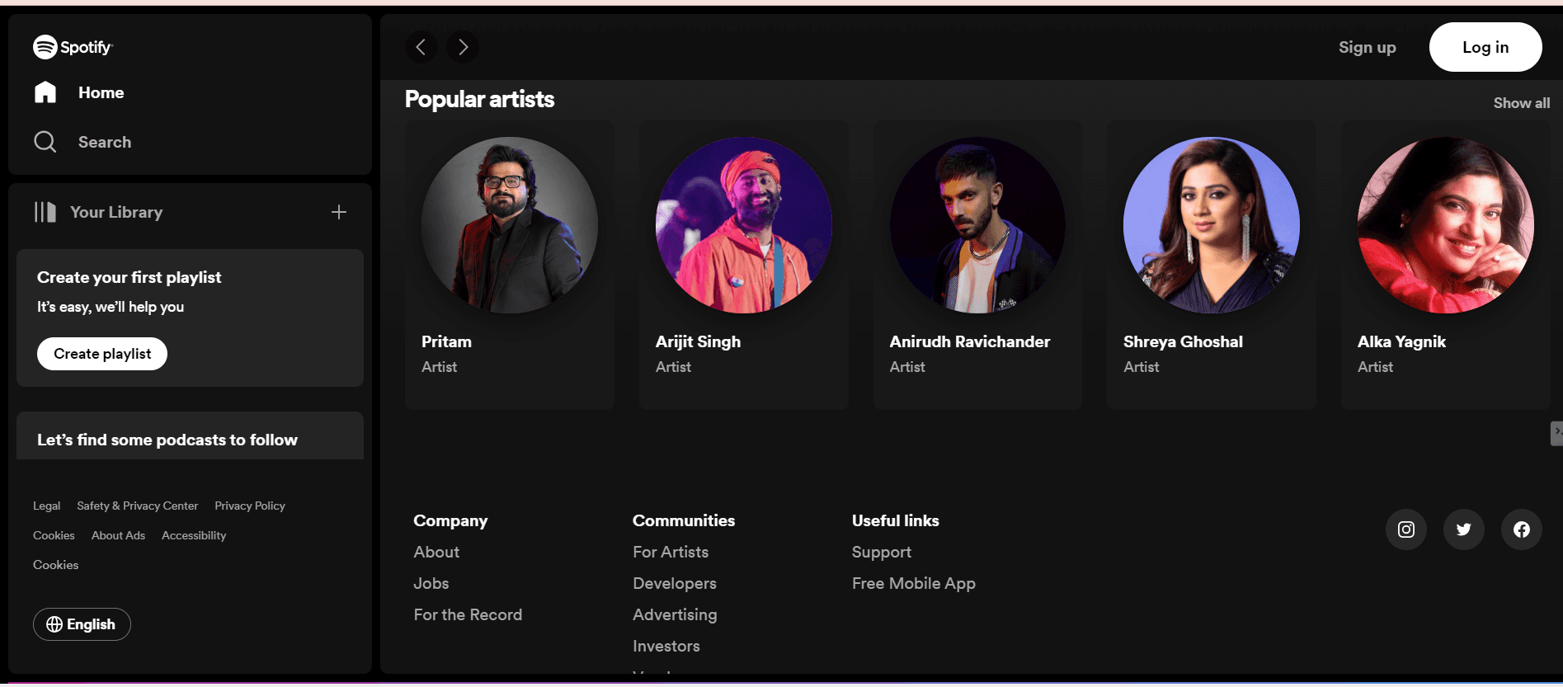Click the Your Library icon

(45, 212)
